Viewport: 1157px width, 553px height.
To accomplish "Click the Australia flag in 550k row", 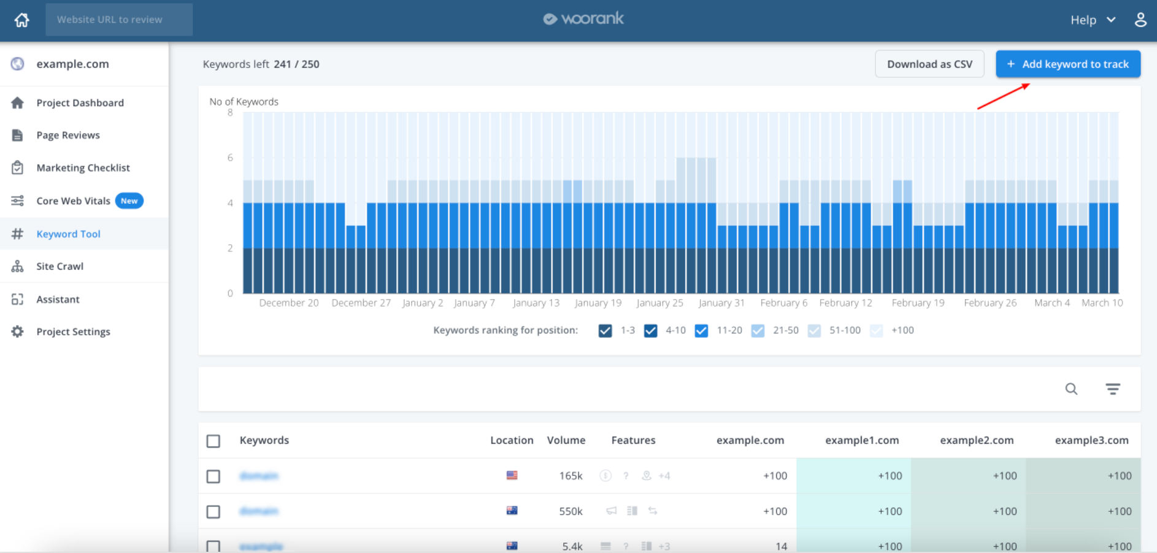I will [512, 511].
